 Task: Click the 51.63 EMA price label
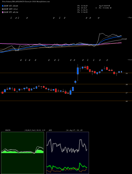click(124, 39)
